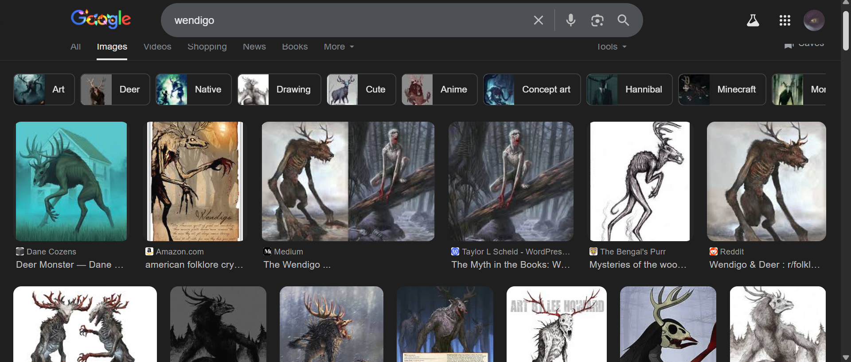Switch to the Videos tab

pyautogui.click(x=157, y=46)
